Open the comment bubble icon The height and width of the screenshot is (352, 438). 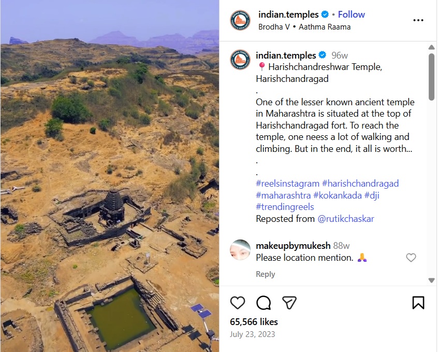click(264, 302)
